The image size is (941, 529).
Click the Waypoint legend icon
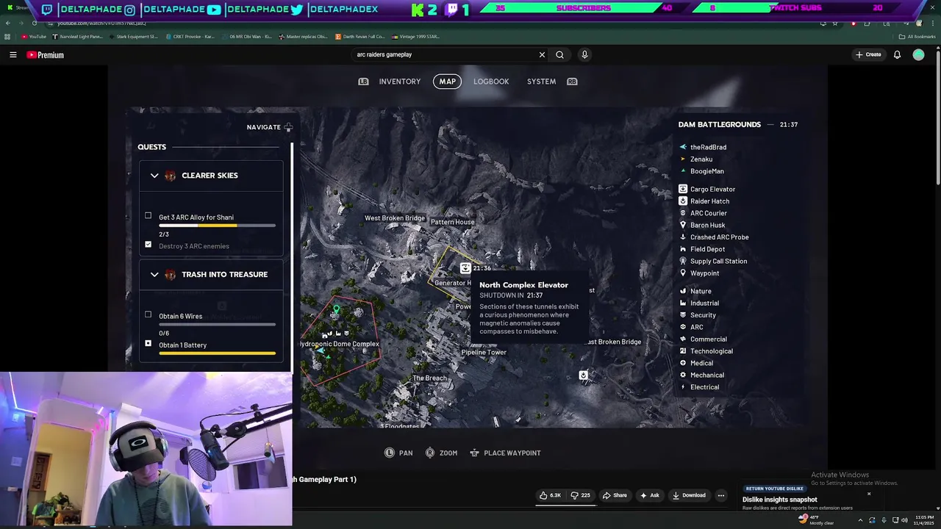click(x=683, y=273)
